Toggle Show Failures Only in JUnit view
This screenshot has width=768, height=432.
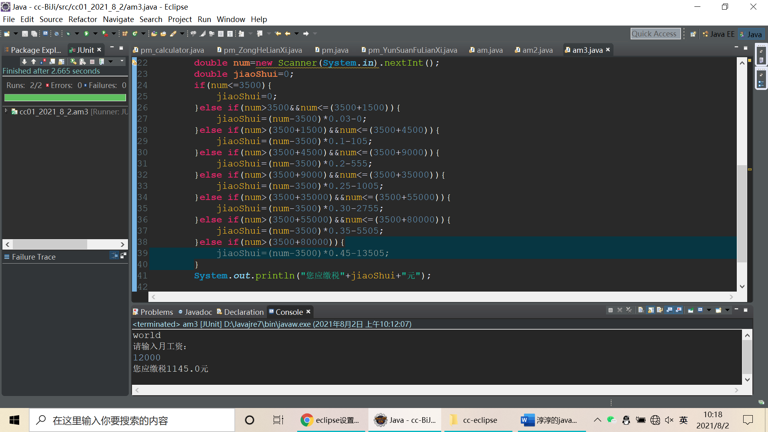[x=43, y=61]
